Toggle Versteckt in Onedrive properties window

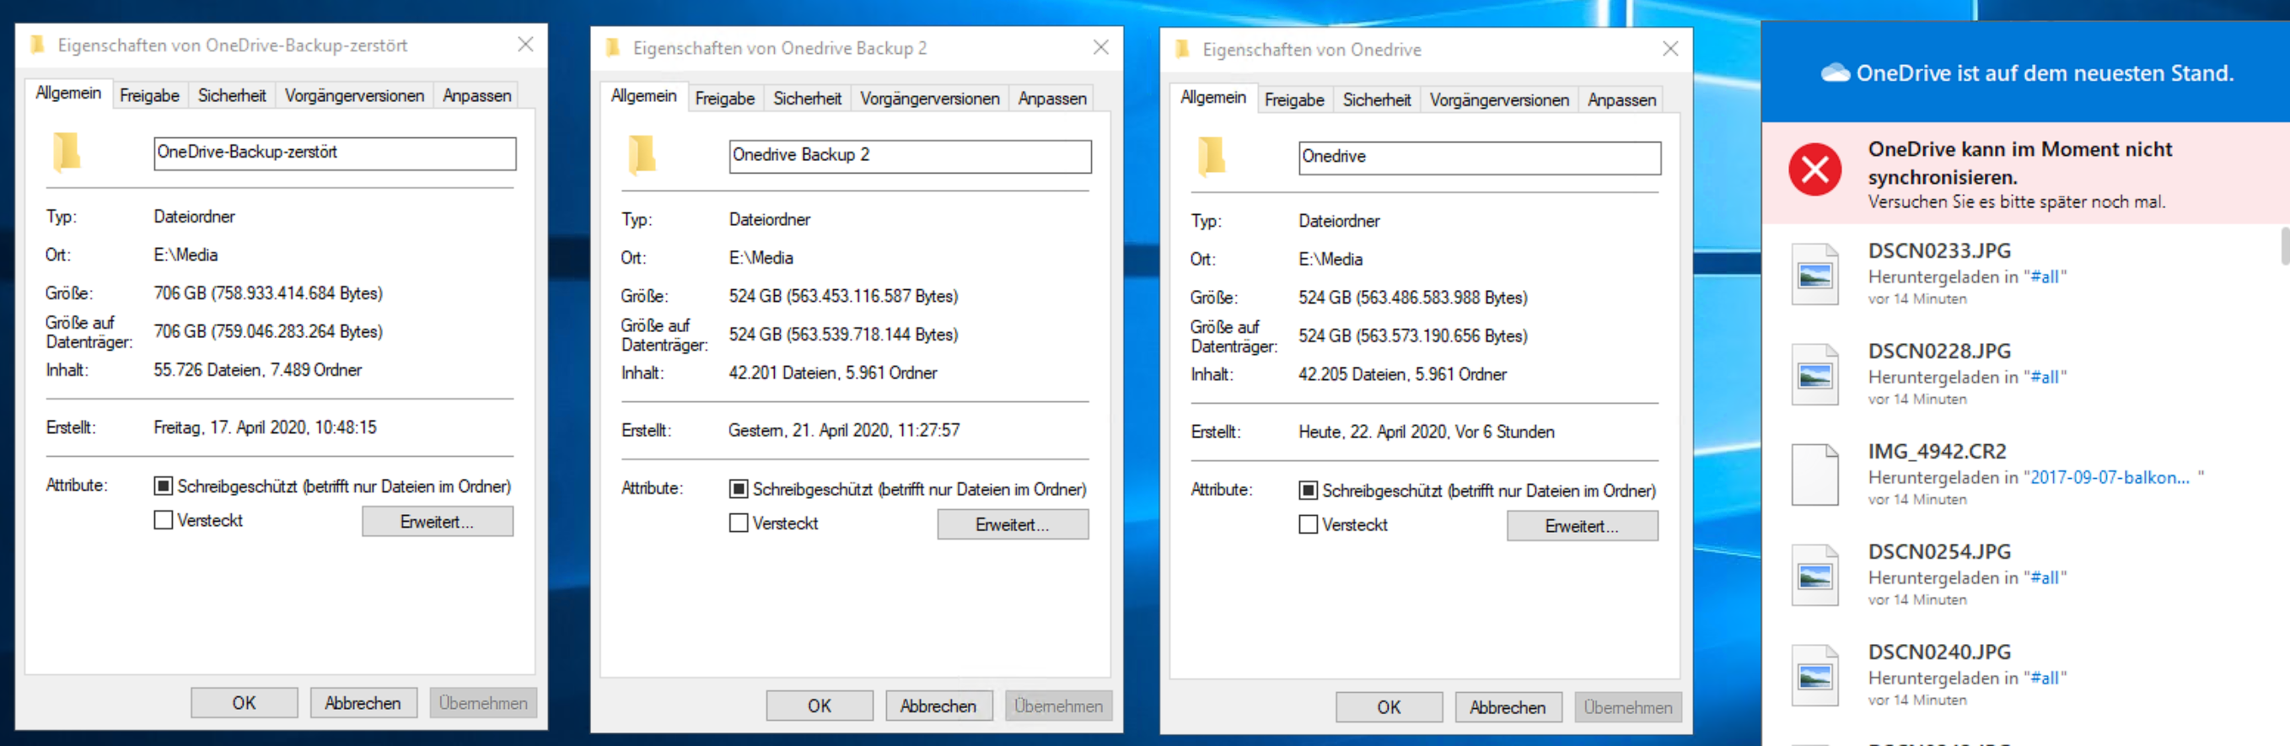1308,523
